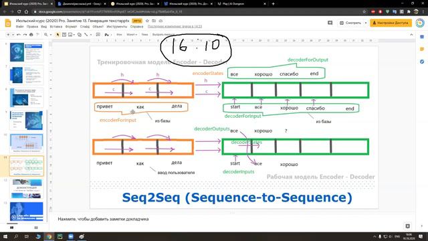Screen dimensions: 428x241
Task: Select the Seq2Seq diagram slide thumbnail
Action: 27,166
